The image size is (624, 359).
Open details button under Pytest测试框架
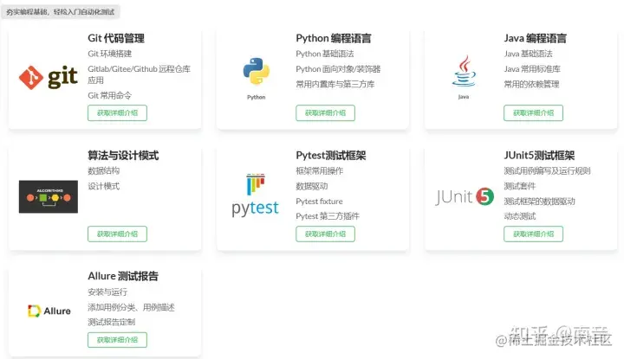pos(325,234)
